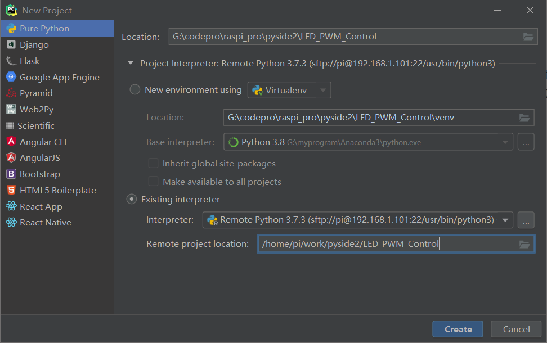
Task: Click the React Native atom icon
Action: 11,223
